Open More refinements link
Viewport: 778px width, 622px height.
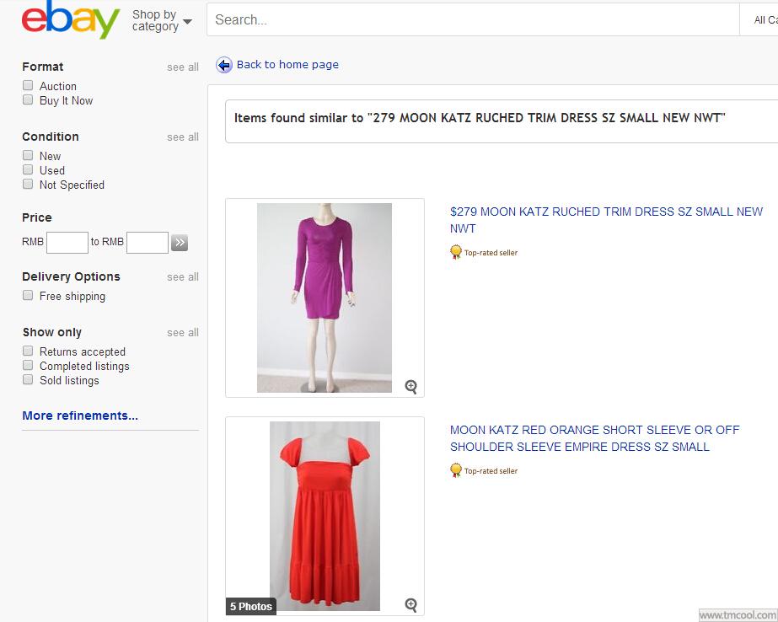[80, 416]
